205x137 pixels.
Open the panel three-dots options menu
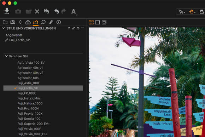(x=82, y=28)
